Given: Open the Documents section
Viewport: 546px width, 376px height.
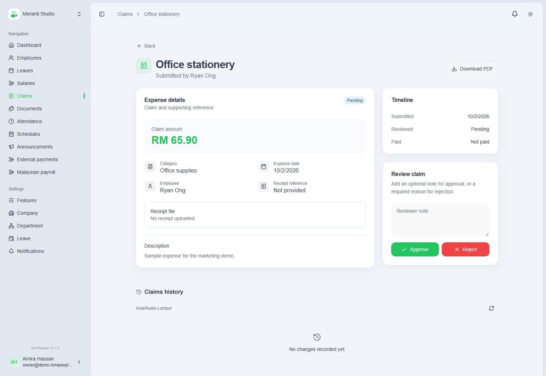Looking at the screenshot, I should pos(45,109).
